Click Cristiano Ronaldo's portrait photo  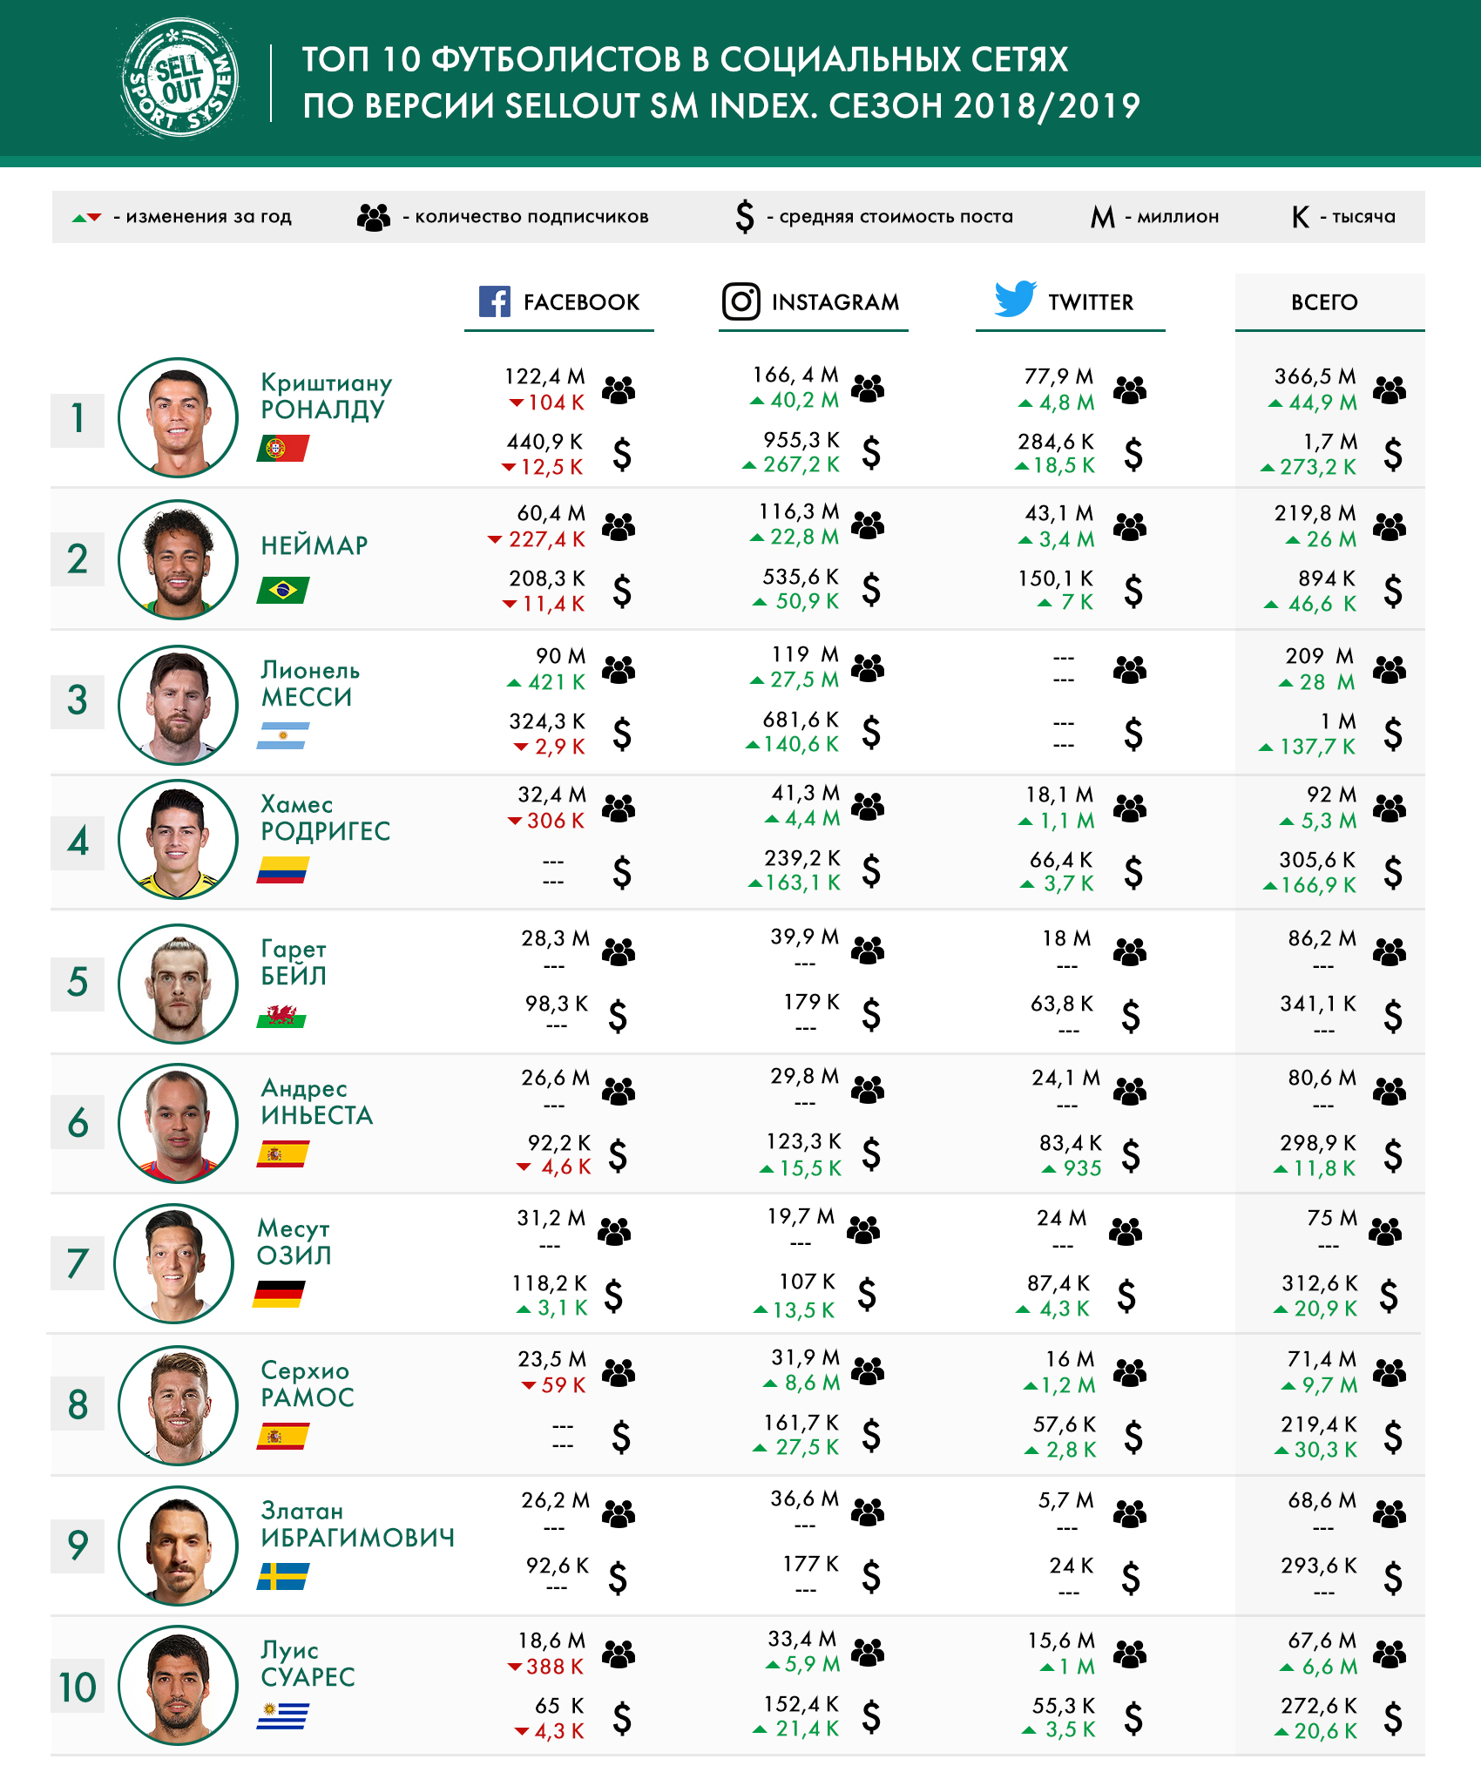178,418
